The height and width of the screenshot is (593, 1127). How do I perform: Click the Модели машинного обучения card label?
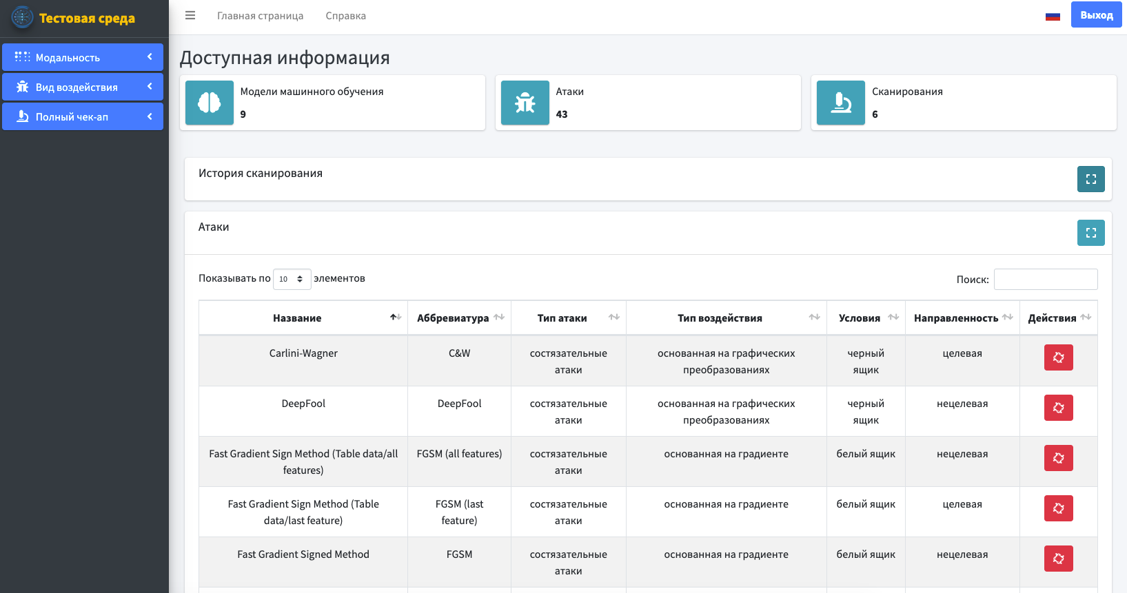click(312, 92)
